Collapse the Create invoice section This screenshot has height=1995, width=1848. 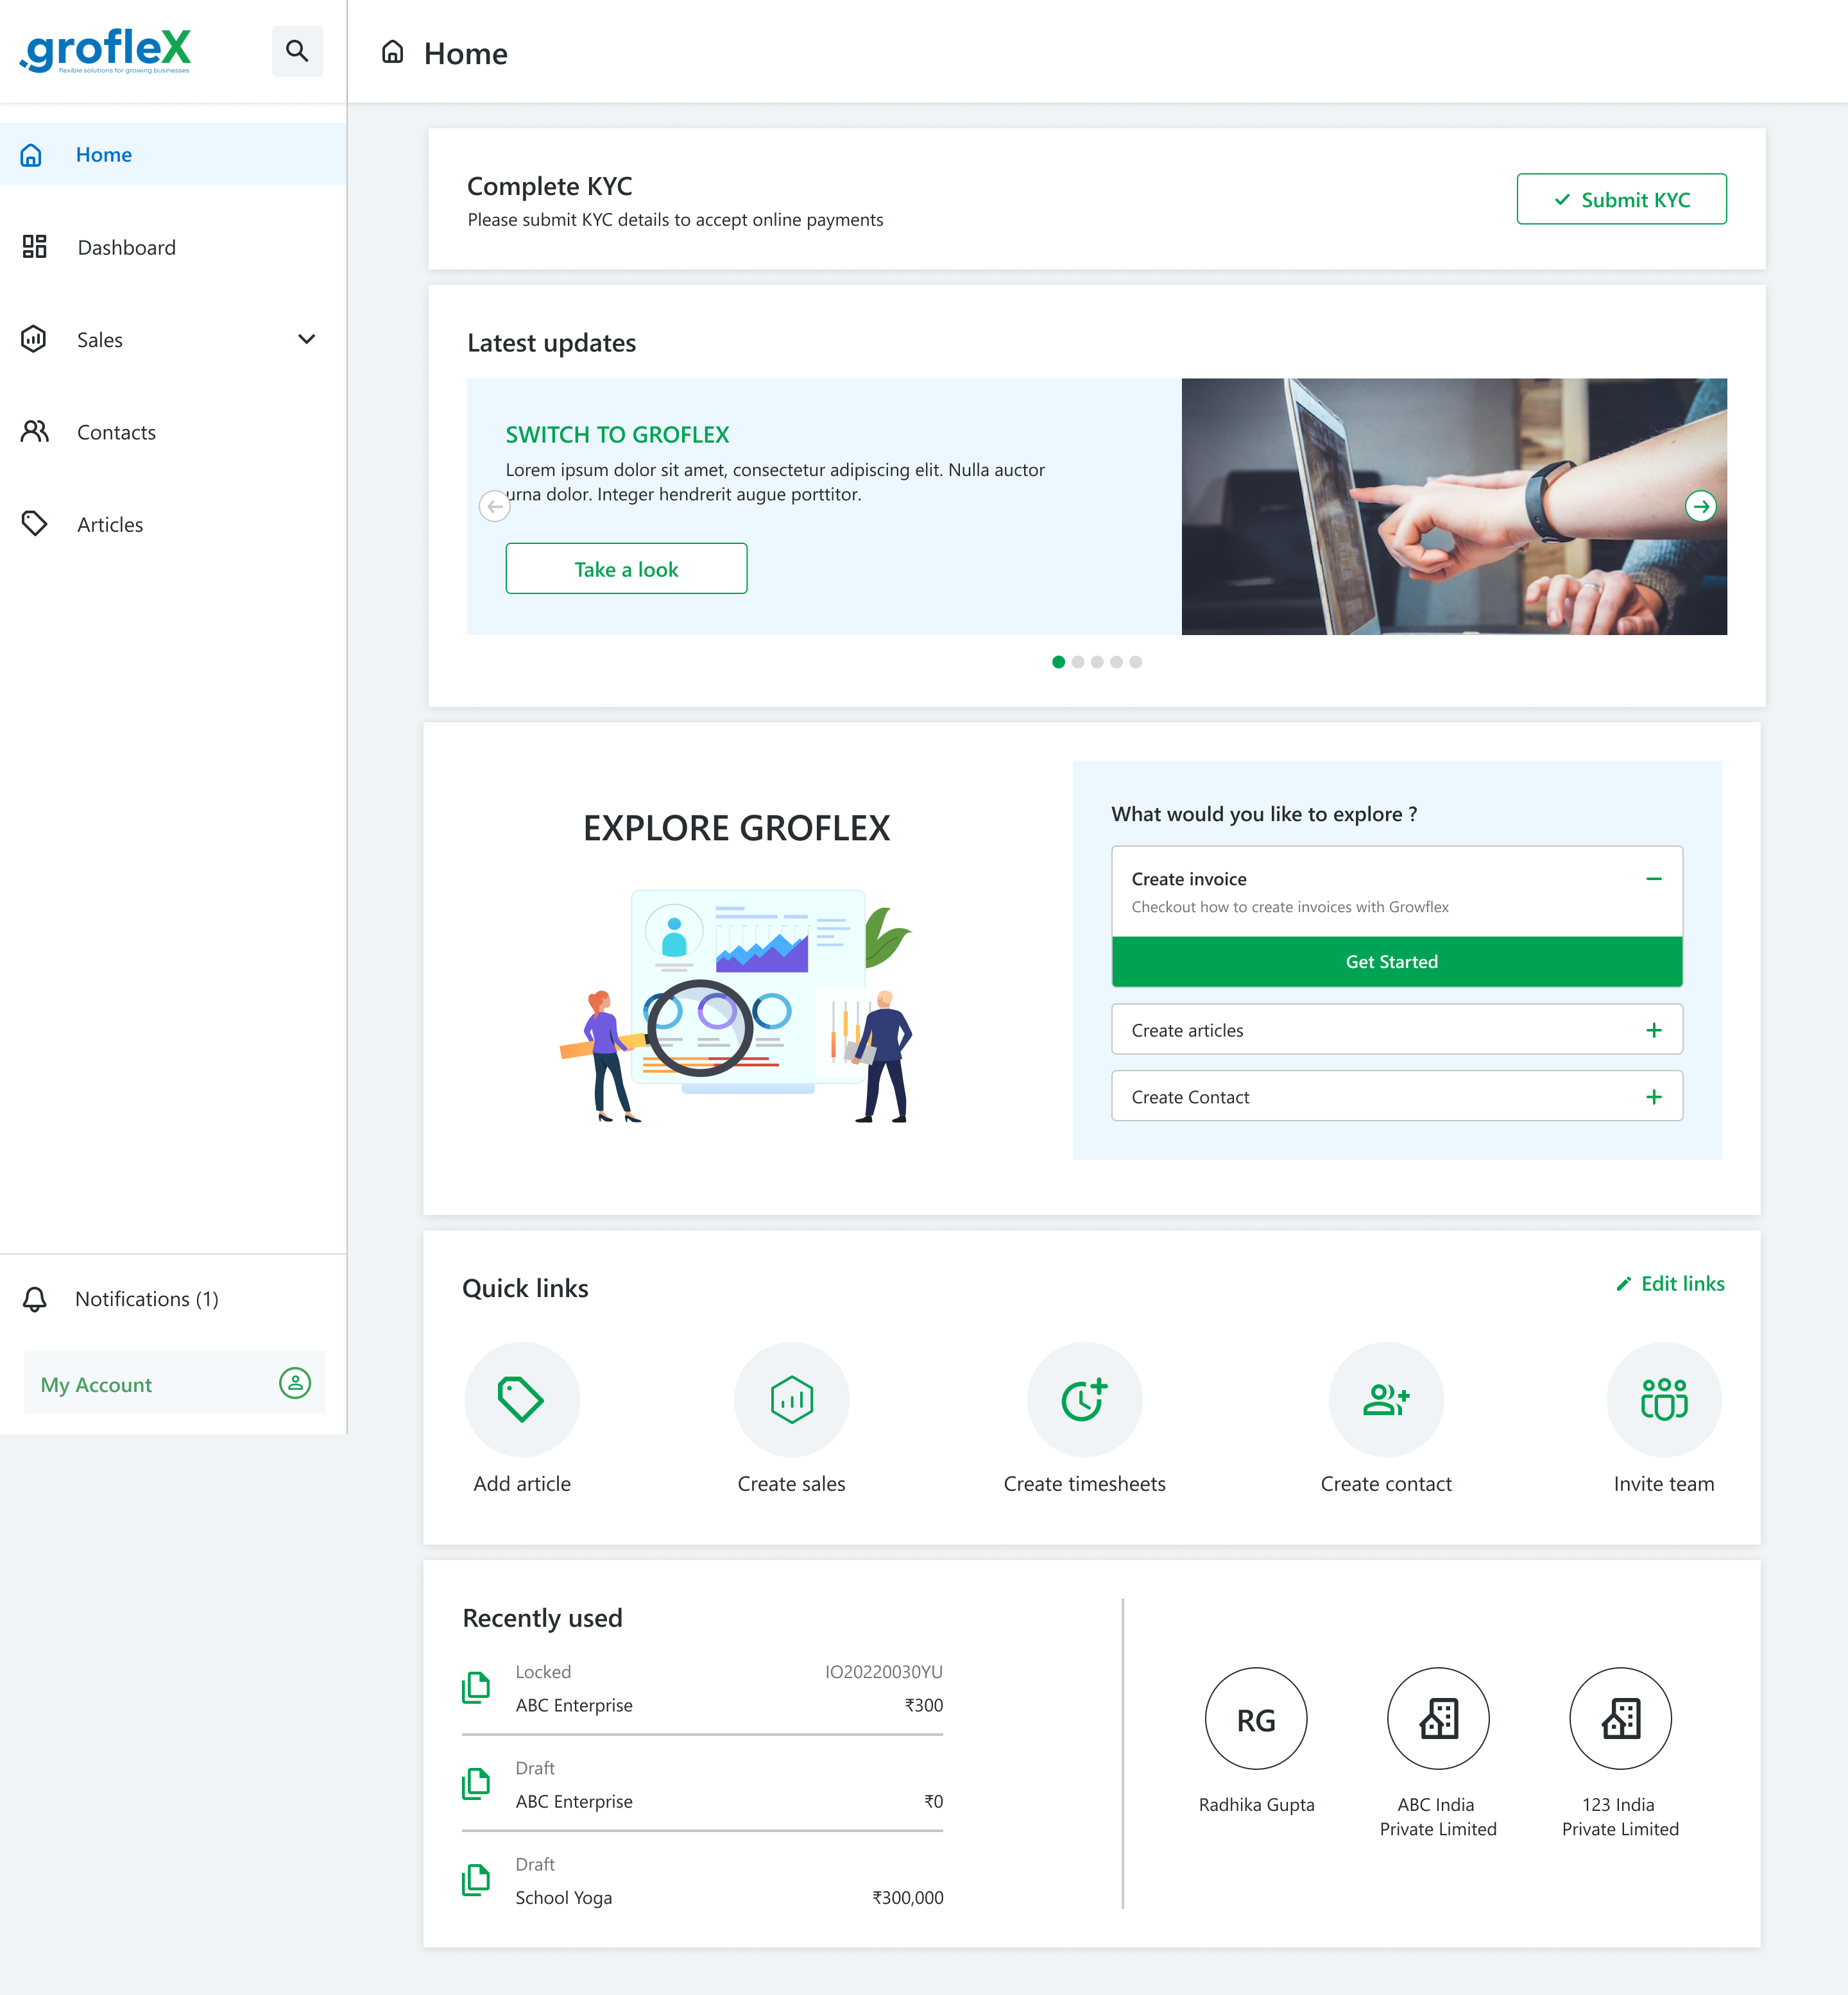pos(1655,879)
